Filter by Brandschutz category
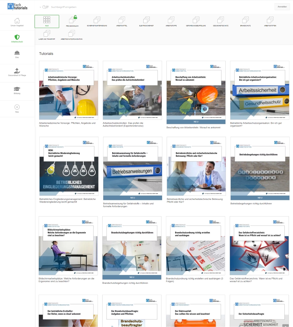The width and height of the screenshot is (293, 327). pos(245,21)
